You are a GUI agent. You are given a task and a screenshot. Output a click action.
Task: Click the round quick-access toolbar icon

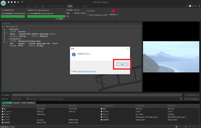tap(18, 2)
